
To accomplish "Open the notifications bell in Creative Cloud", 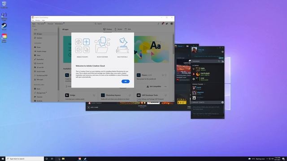I will [x=163, y=24].
